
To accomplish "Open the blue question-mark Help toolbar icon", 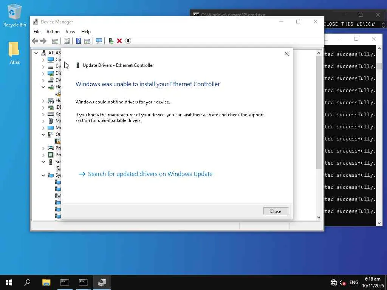I will click(78, 41).
